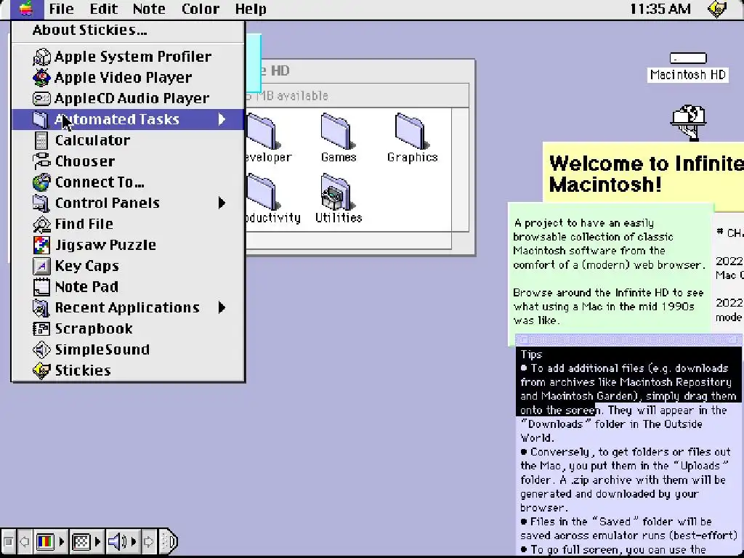744x558 pixels.
Task: Open the Scrapbook
Action: [128, 328]
